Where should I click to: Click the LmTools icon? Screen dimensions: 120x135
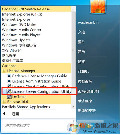click(9, 97)
